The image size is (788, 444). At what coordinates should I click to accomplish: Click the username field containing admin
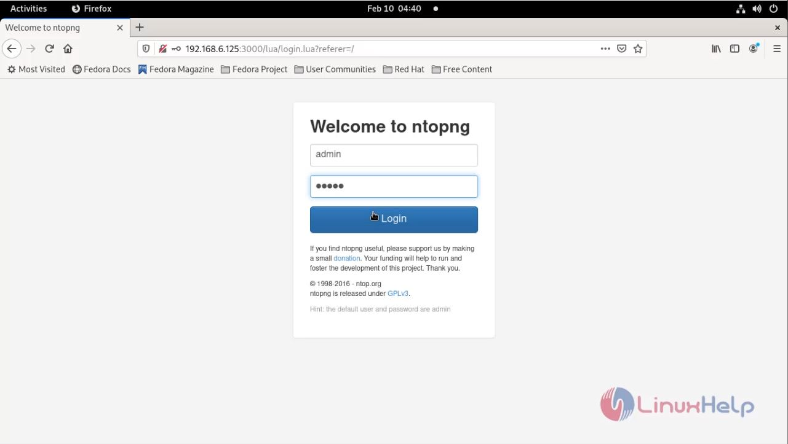[x=394, y=155]
